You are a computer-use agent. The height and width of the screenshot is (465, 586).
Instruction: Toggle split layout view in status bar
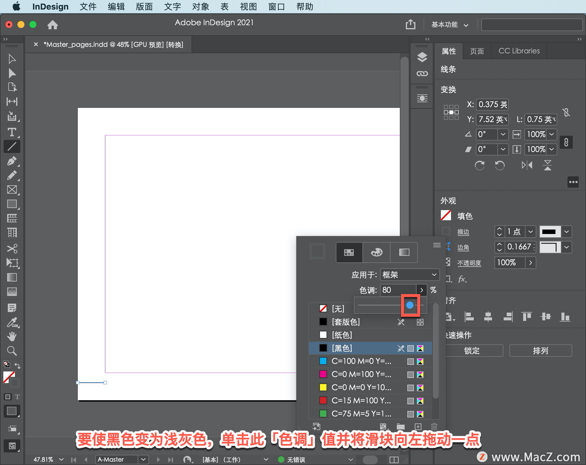pos(394,460)
